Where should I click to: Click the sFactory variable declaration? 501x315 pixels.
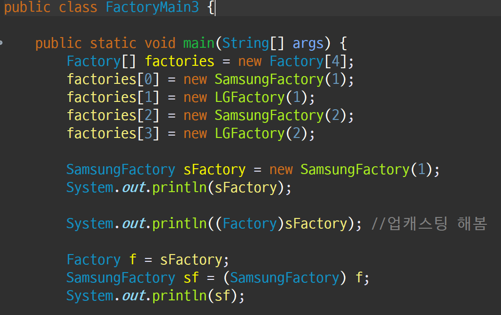coord(214,170)
